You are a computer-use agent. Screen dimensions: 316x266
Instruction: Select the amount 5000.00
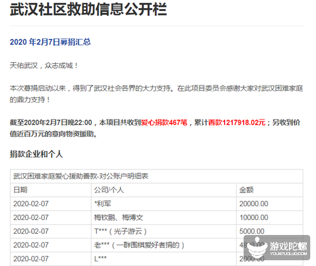[252, 231]
